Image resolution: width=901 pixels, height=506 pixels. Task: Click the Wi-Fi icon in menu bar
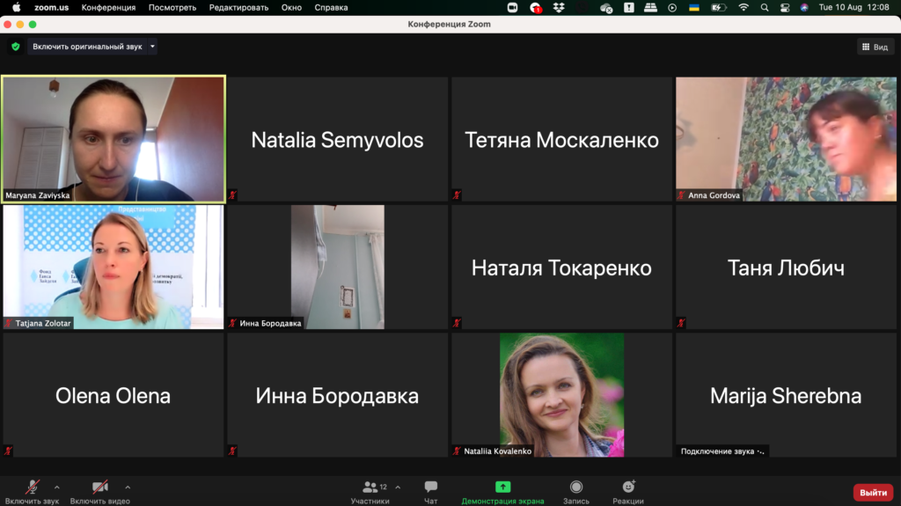(x=744, y=8)
